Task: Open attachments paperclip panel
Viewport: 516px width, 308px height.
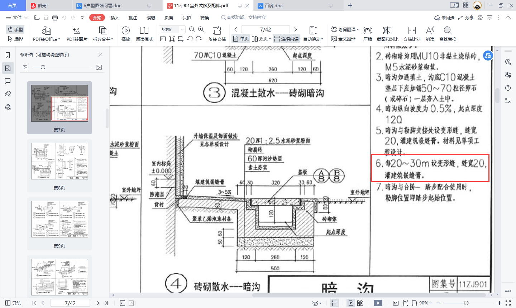Action: 8,94
